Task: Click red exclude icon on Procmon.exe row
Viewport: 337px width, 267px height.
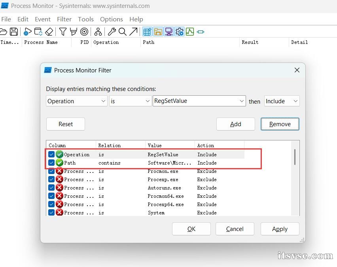Action: pyautogui.click(x=60, y=171)
